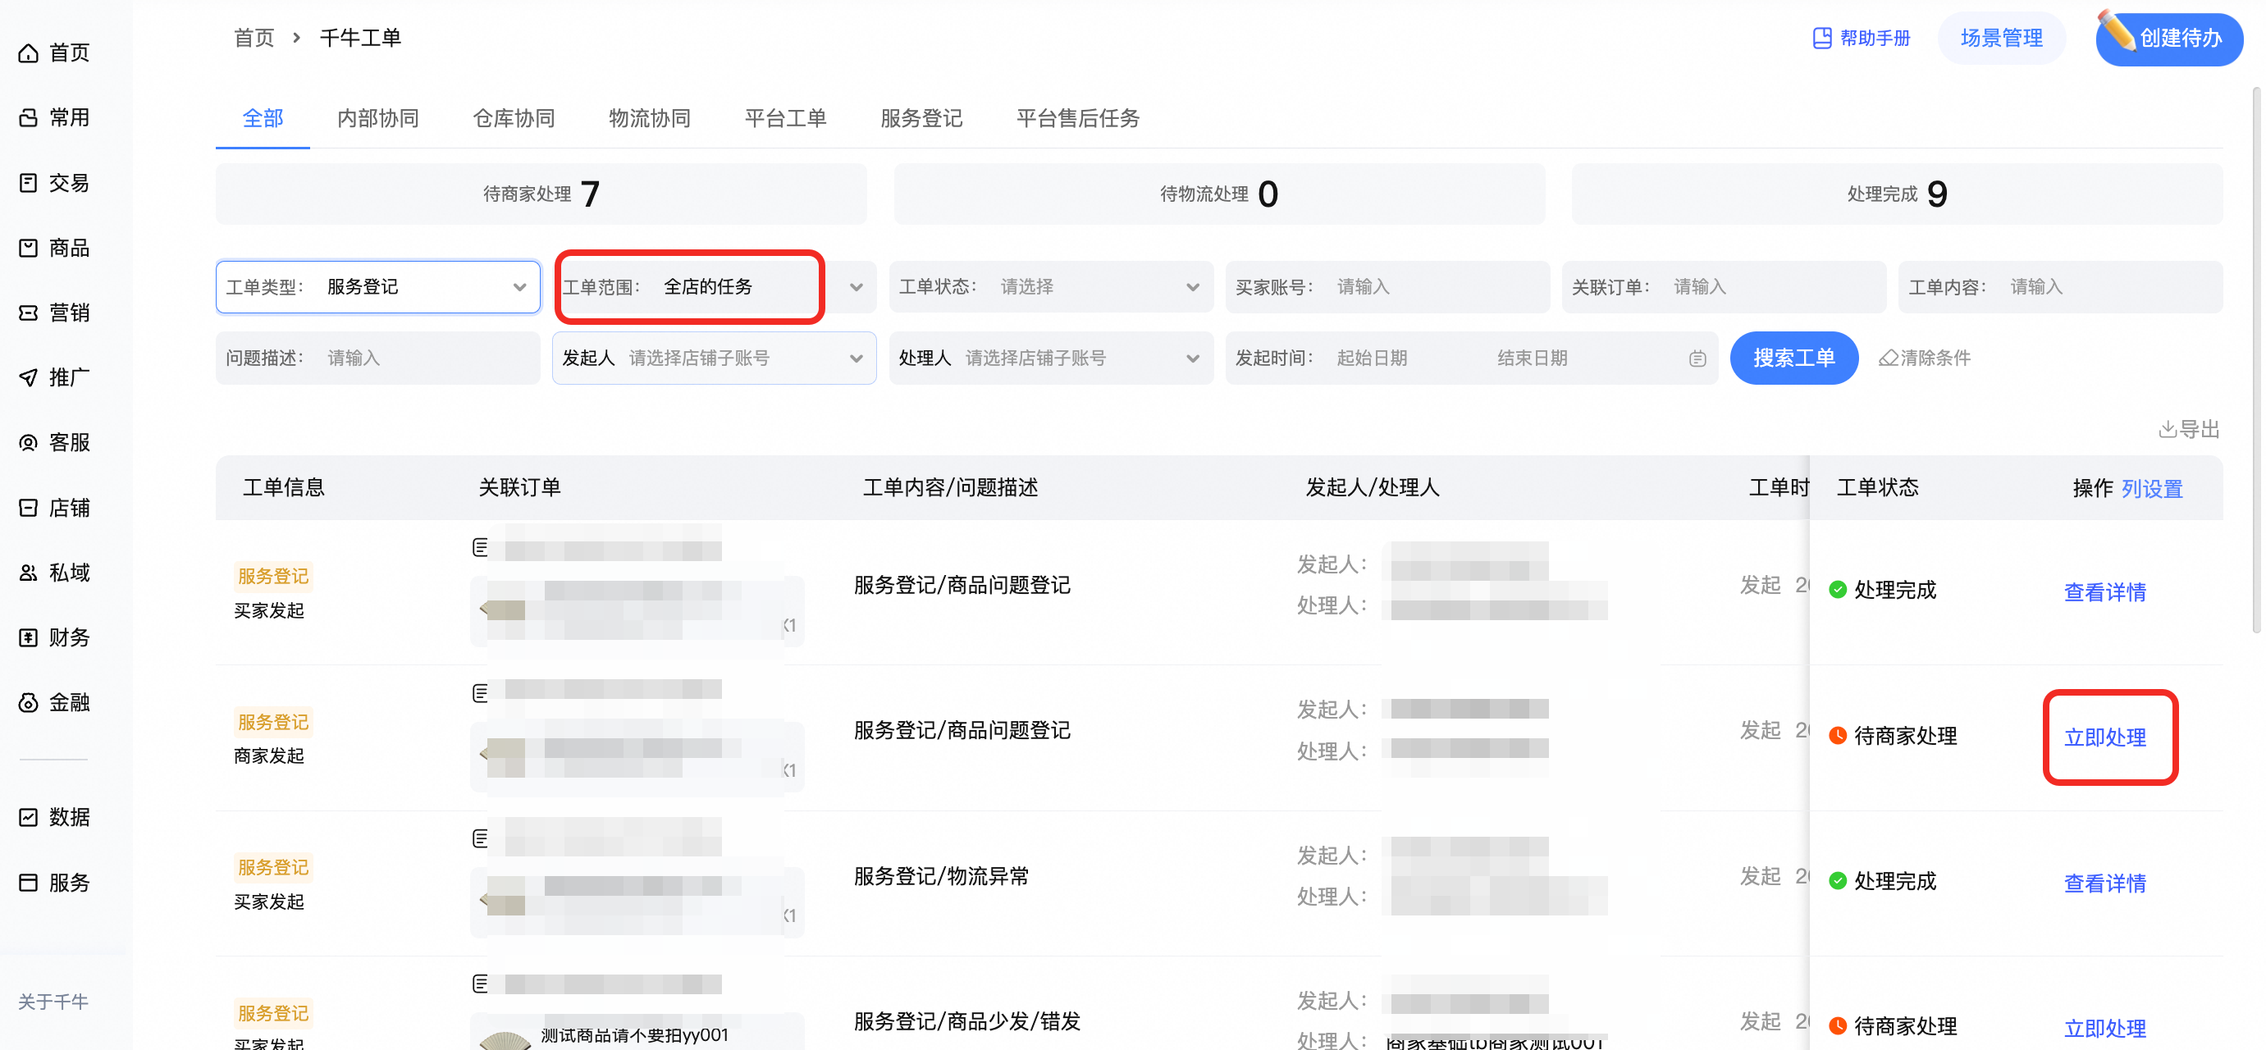2266x1050 pixels.
Task: Open the 金融 sidebar icon
Action: point(28,703)
